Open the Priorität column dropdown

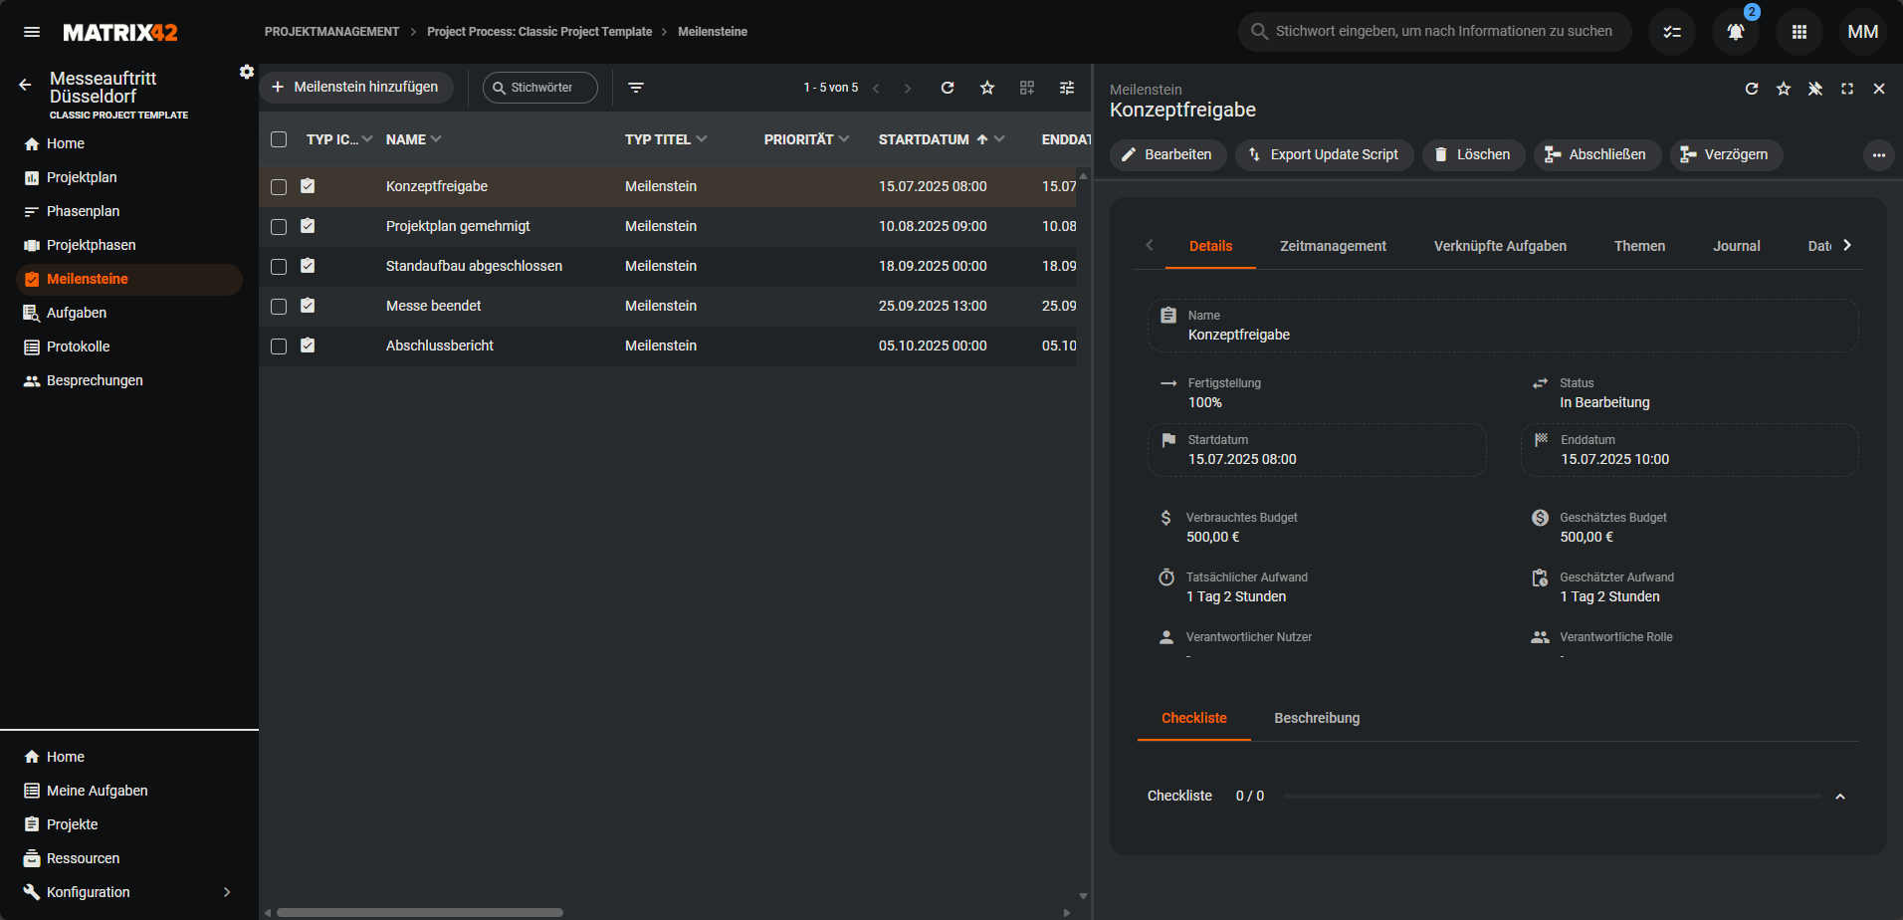point(844,139)
